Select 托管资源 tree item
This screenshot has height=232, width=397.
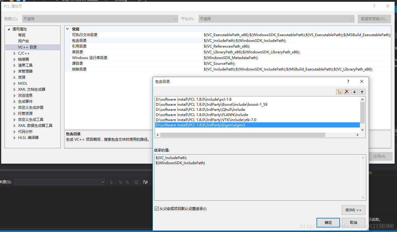[x=25, y=114]
